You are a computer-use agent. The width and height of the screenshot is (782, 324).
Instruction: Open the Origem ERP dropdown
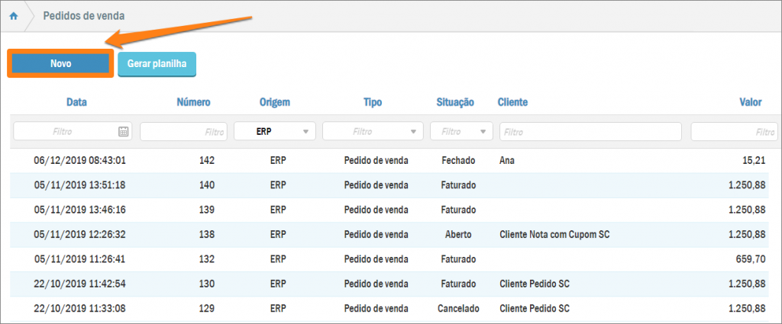coord(274,132)
